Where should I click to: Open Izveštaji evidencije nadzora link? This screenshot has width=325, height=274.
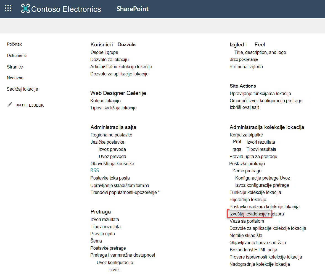257,214
